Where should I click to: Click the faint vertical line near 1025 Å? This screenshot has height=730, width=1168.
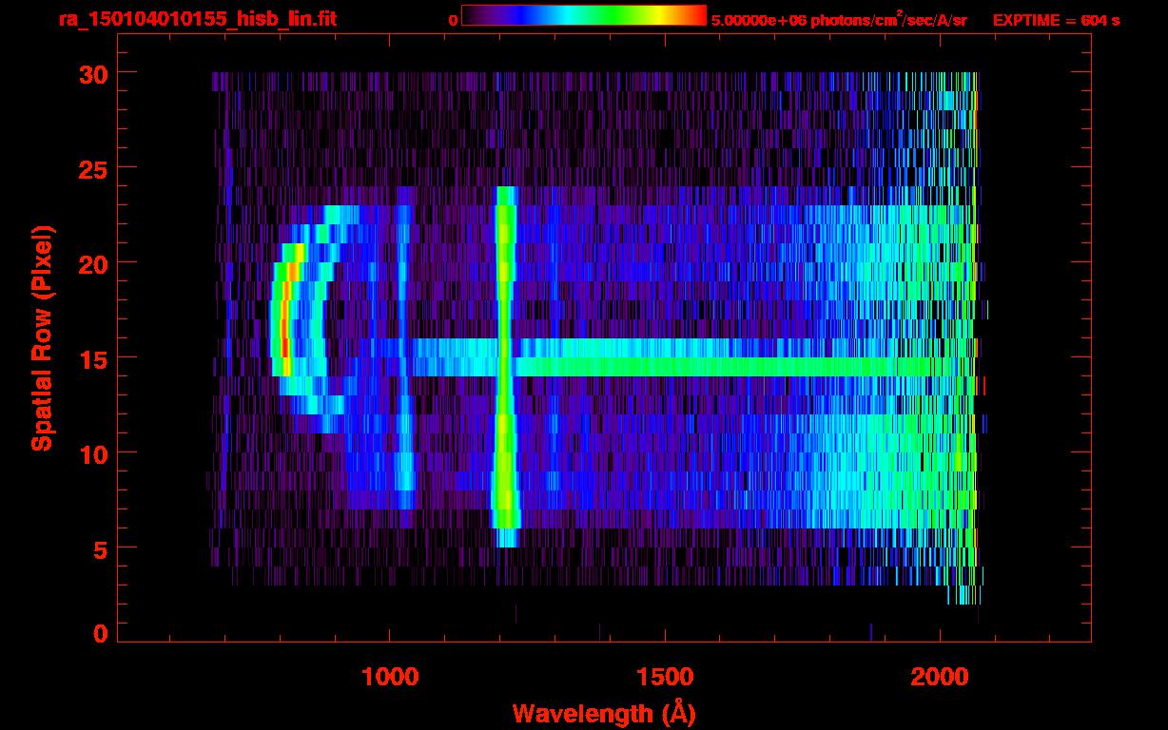pos(404,347)
